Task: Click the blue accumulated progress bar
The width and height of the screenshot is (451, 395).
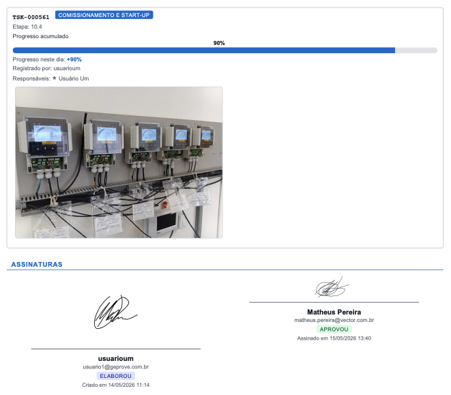Action: point(224,50)
